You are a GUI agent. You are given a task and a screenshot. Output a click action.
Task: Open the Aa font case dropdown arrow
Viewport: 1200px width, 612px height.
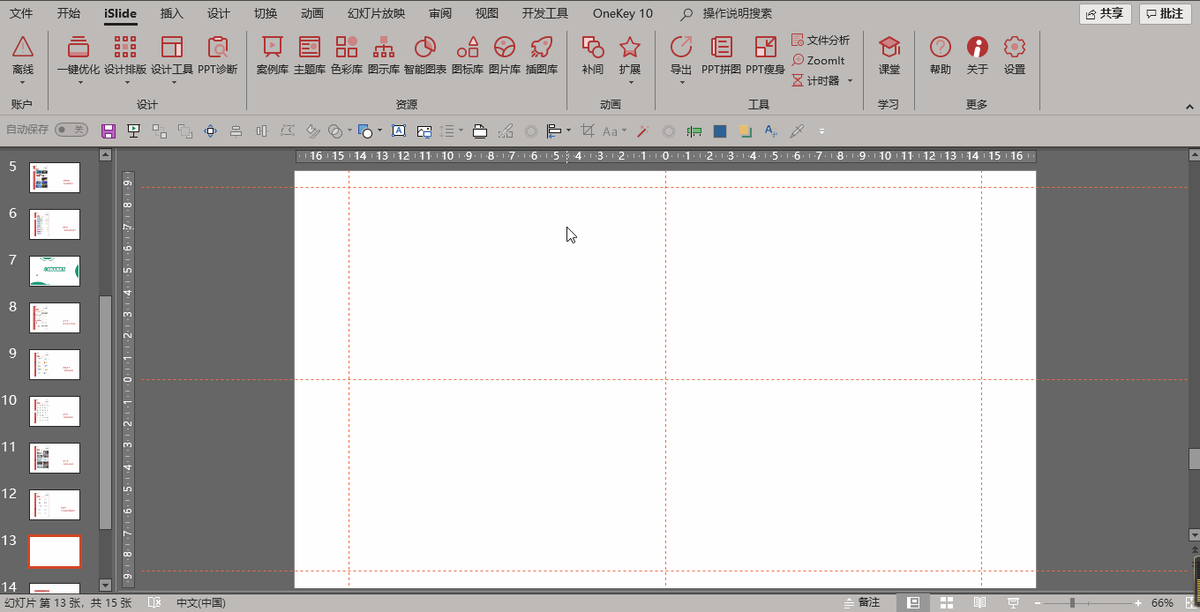point(624,131)
